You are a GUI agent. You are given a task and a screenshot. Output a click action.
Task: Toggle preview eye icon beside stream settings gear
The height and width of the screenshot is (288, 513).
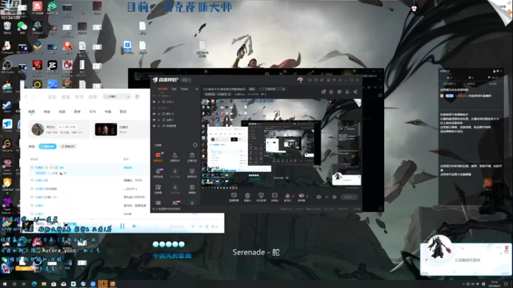[x=326, y=197]
